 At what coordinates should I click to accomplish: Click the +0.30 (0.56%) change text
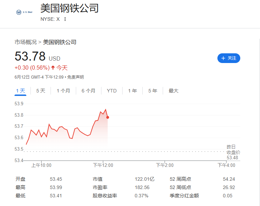tap(32, 68)
